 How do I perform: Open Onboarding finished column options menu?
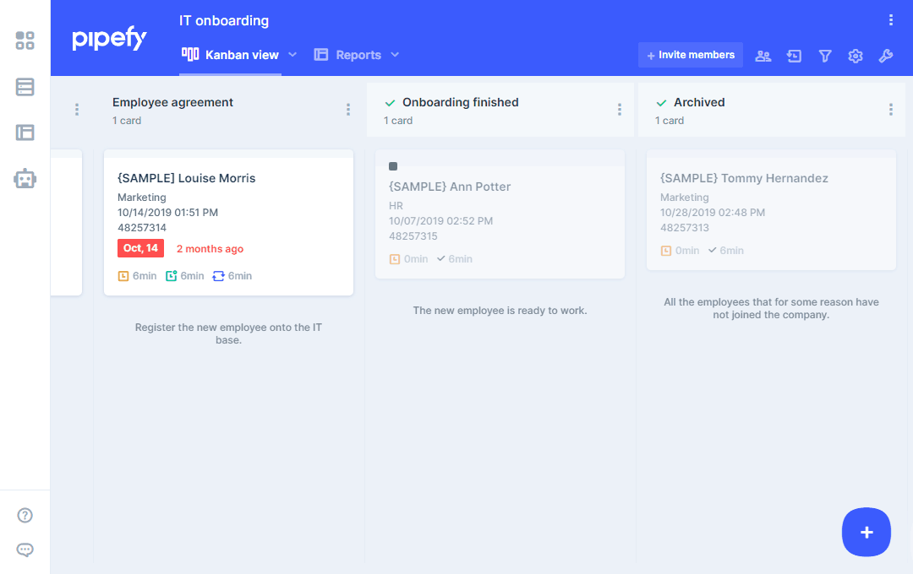pyautogui.click(x=620, y=110)
